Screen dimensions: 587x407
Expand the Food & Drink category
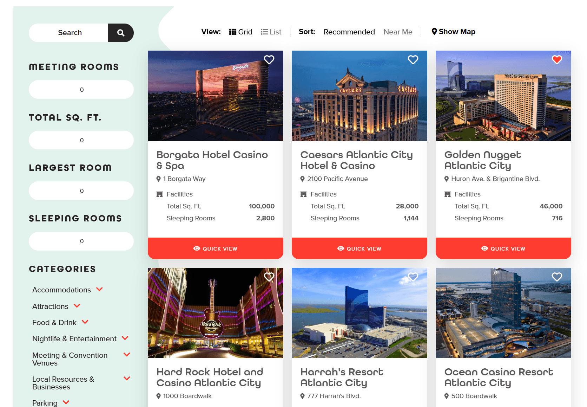[85, 322]
